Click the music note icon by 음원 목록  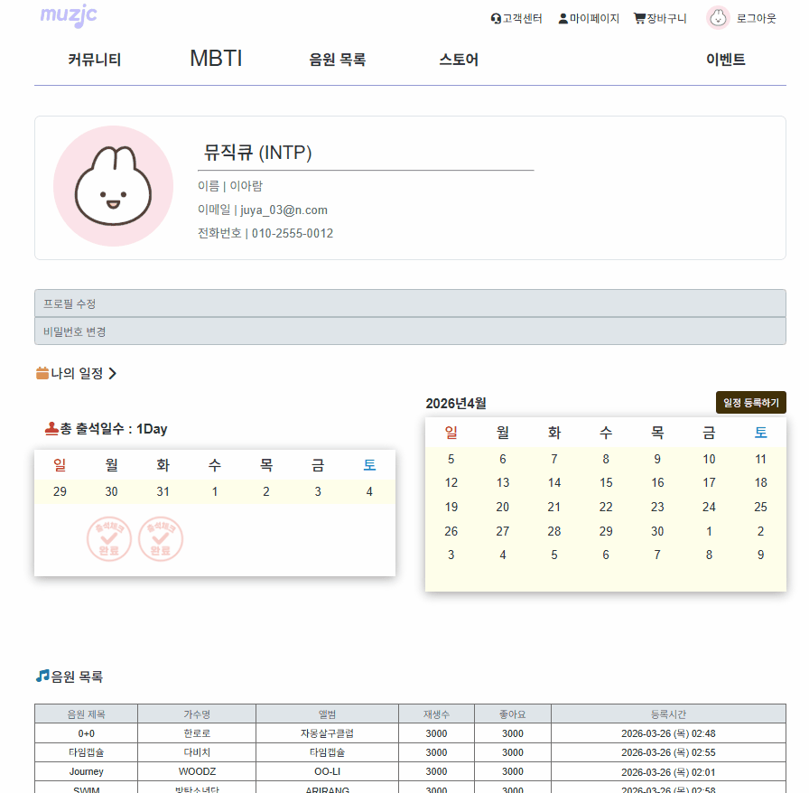pos(42,676)
